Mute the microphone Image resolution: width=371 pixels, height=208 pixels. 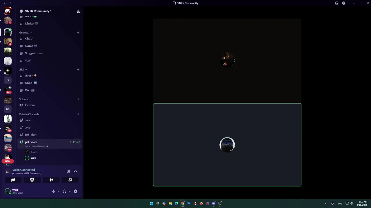(53, 191)
